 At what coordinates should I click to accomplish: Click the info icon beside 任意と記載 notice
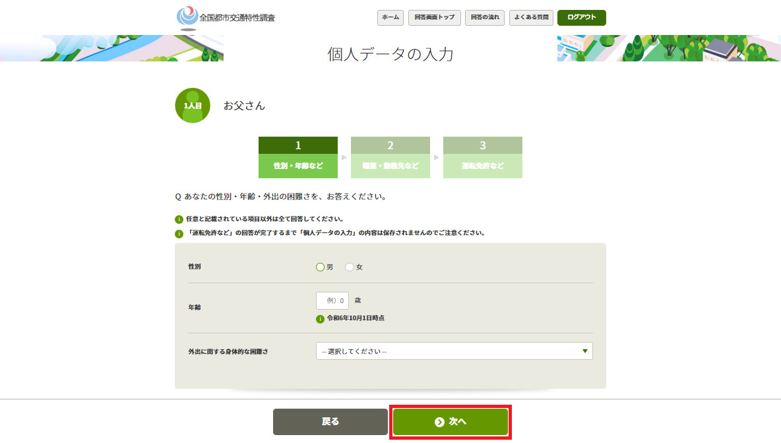[x=179, y=219]
